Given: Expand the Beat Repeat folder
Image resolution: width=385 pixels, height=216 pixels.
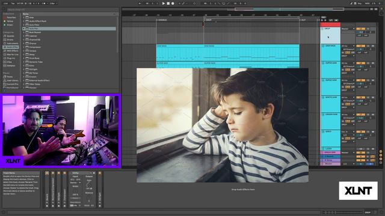Looking at the screenshot, I should click(24, 32).
